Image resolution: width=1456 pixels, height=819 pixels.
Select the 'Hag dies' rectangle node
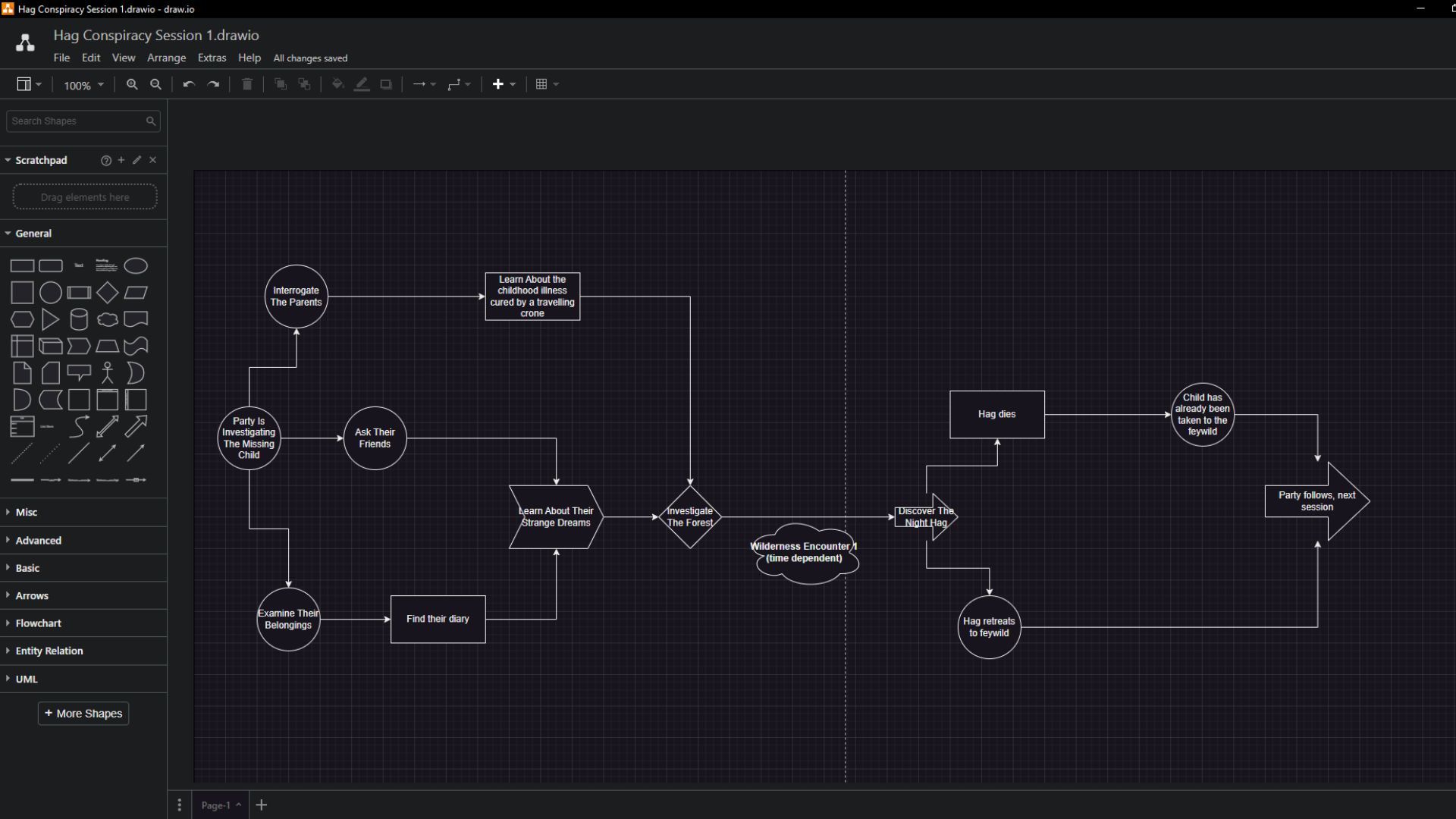997,415
